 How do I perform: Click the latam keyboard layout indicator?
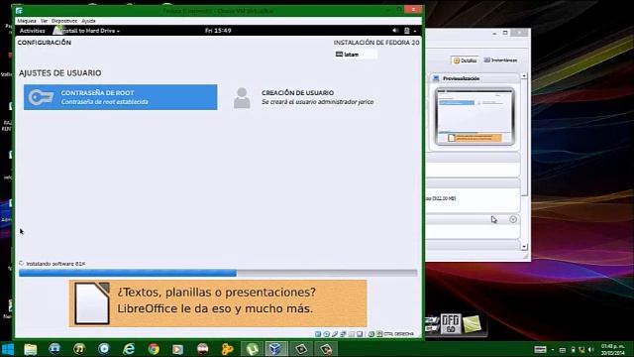tap(356, 55)
